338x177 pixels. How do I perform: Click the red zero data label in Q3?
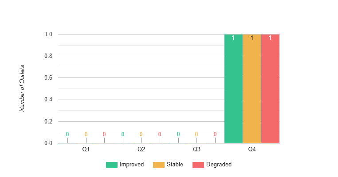(215, 134)
